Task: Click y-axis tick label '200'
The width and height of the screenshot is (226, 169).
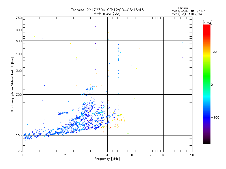Action: click(19, 95)
